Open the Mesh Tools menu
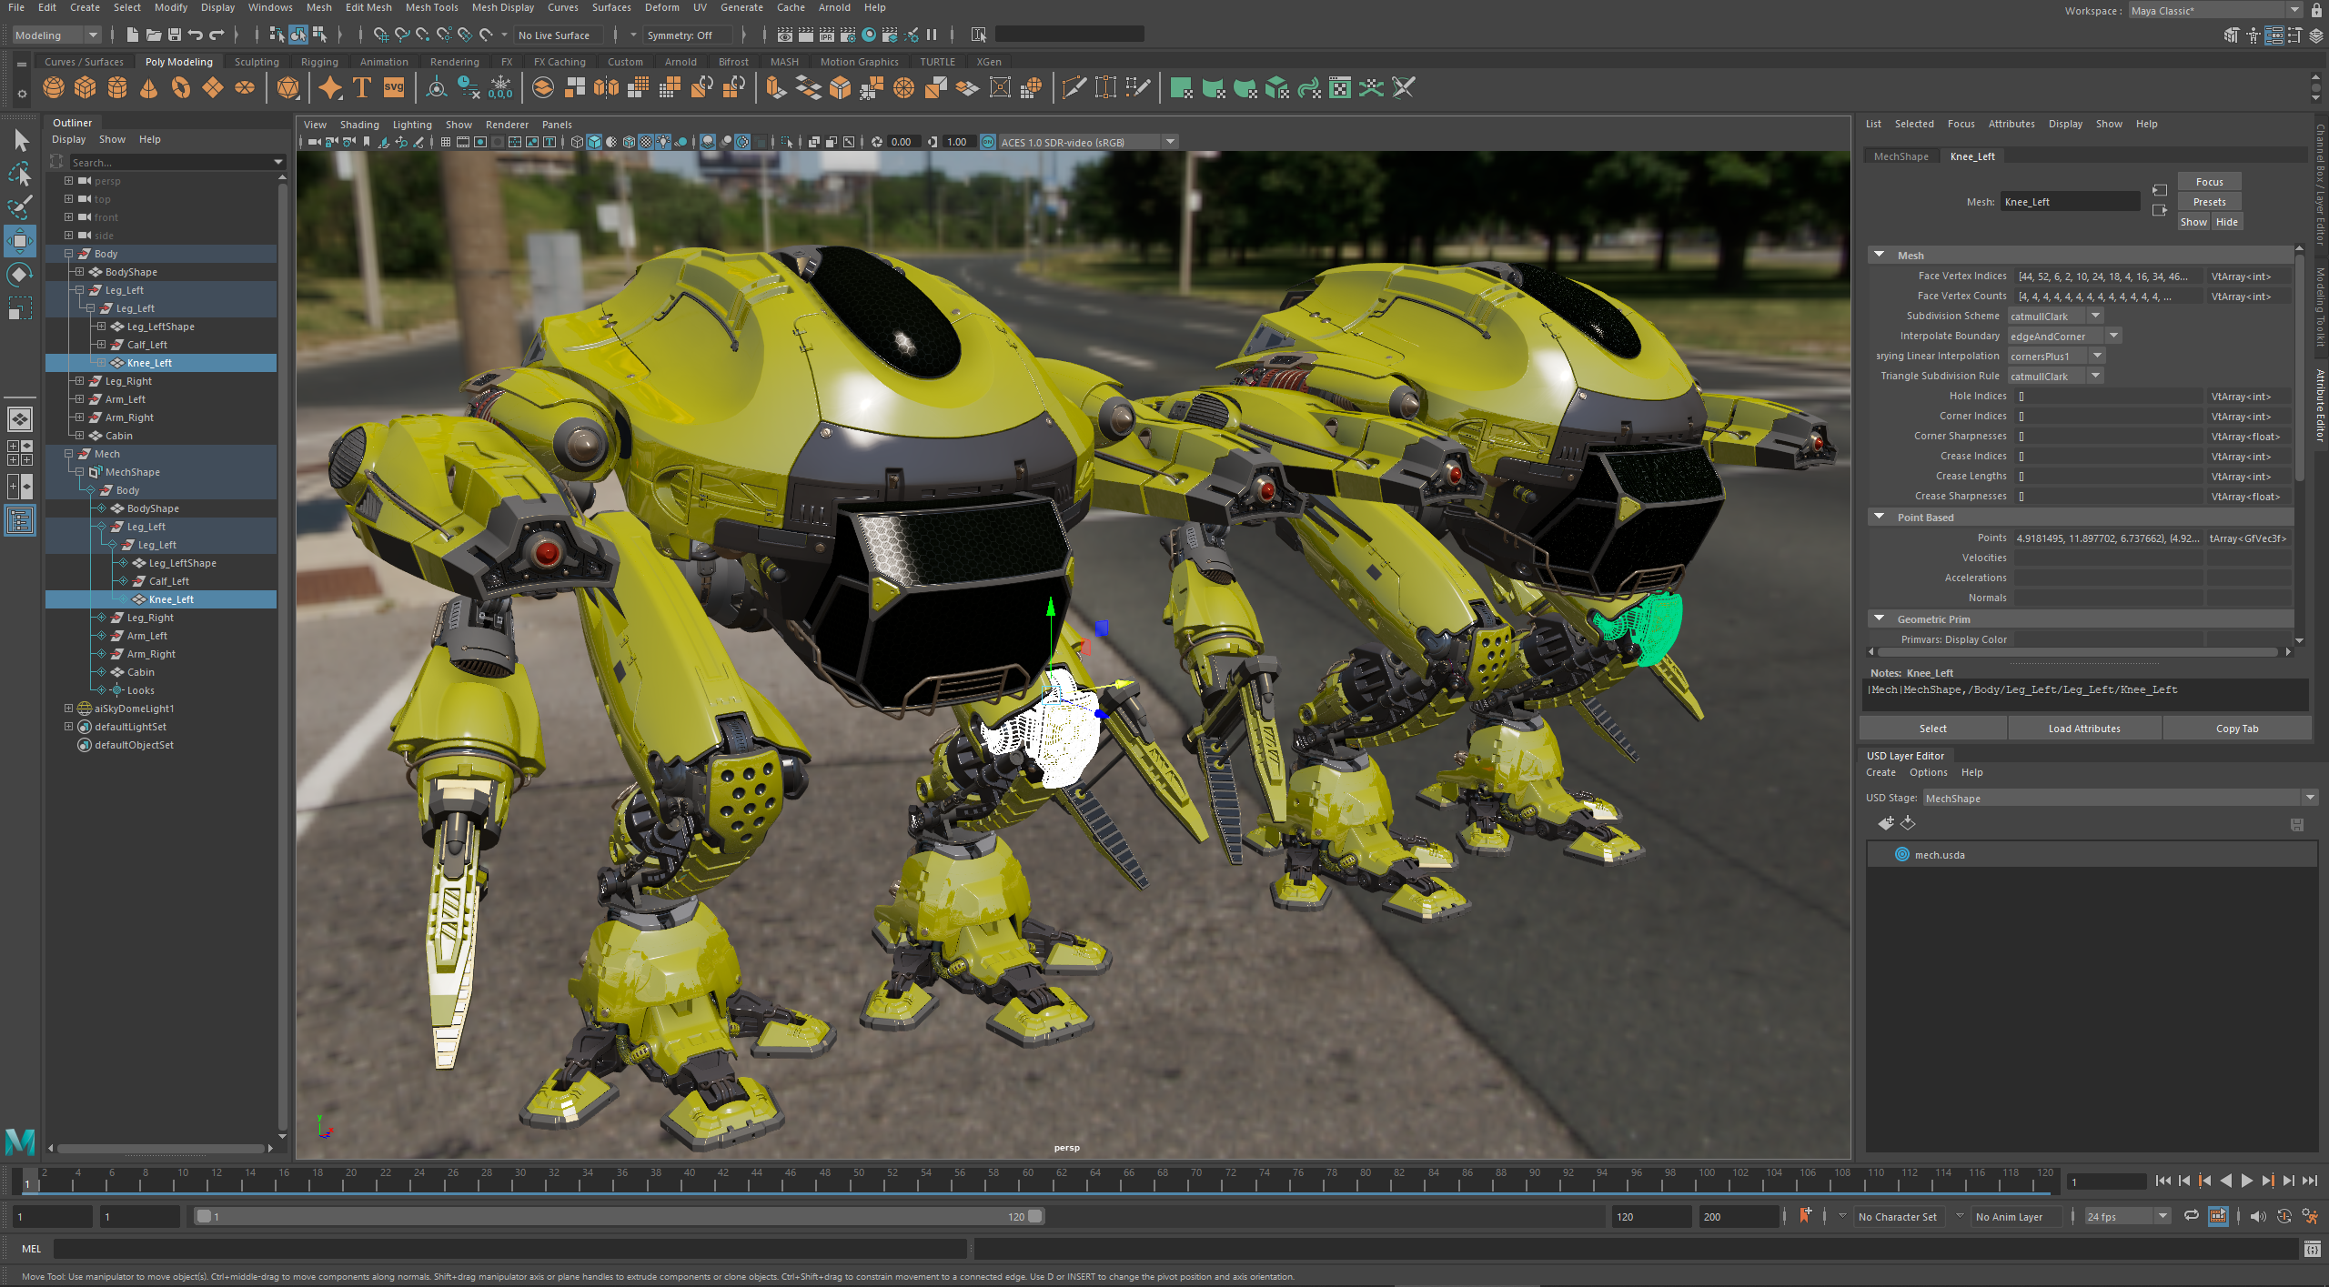The height and width of the screenshot is (1287, 2329). click(x=431, y=7)
